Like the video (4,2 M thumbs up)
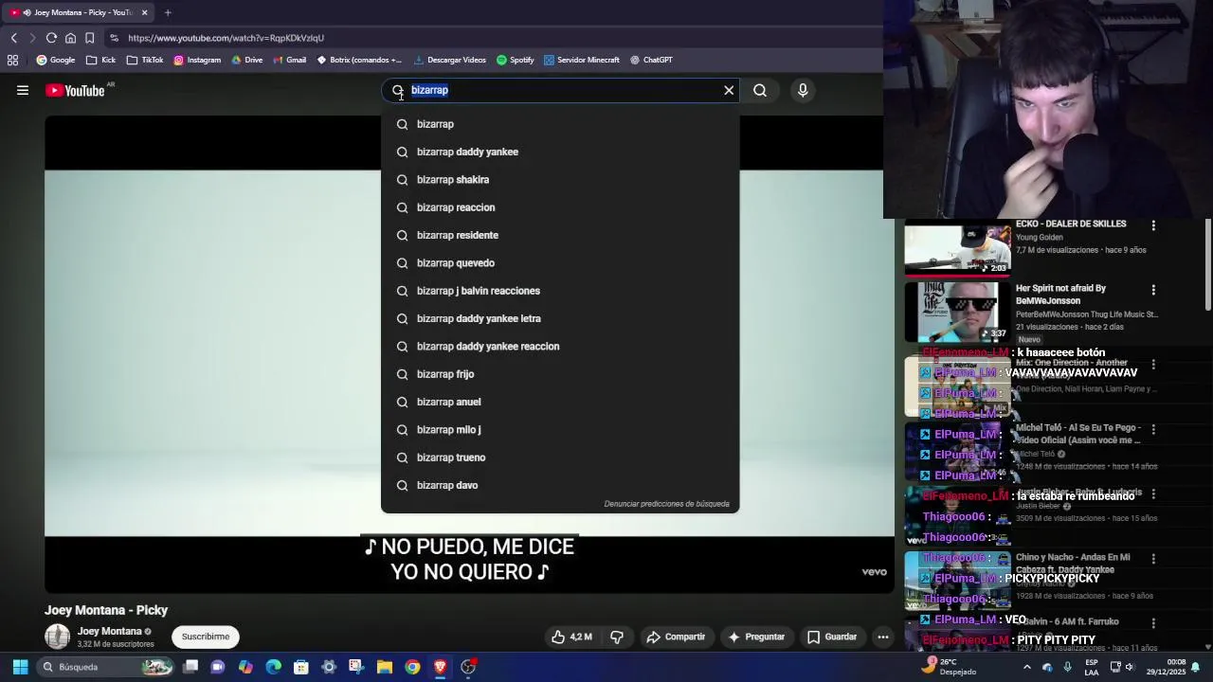This screenshot has height=682, width=1213. coord(571,637)
